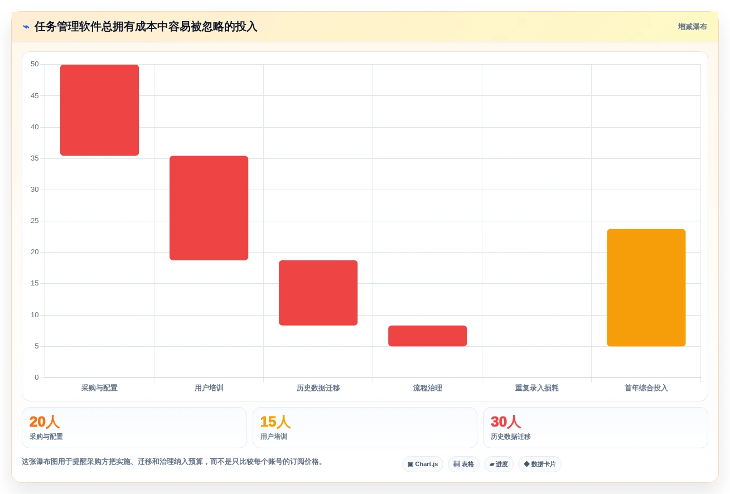The width and height of the screenshot is (730, 494).
Task: Click the red 历史数据迁移 waterfall bar
Action: pos(318,293)
